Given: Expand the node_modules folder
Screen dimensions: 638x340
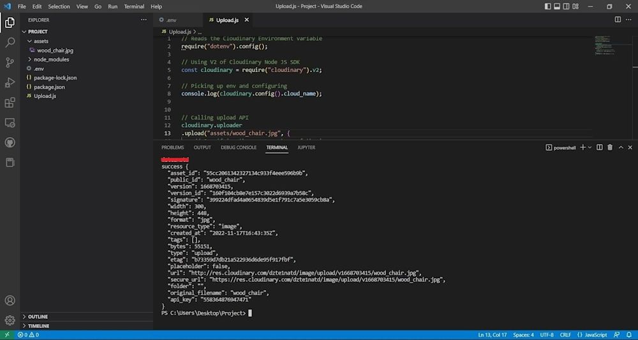Looking at the screenshot, I should (51, 59).
